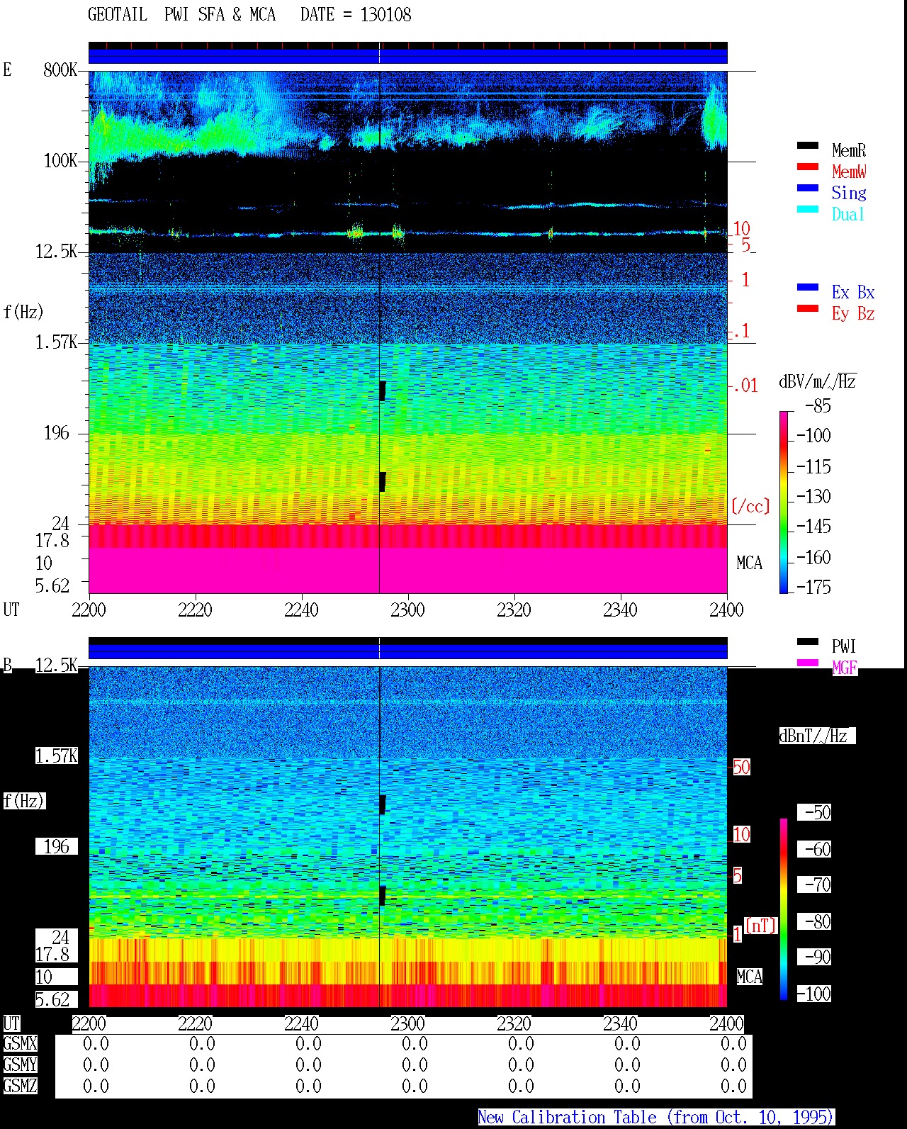The height and width of the screenshot is (1129, 907).
Task: Click the black MemR legend swatch
Action: pyautogui.click(x=808, y=145)
